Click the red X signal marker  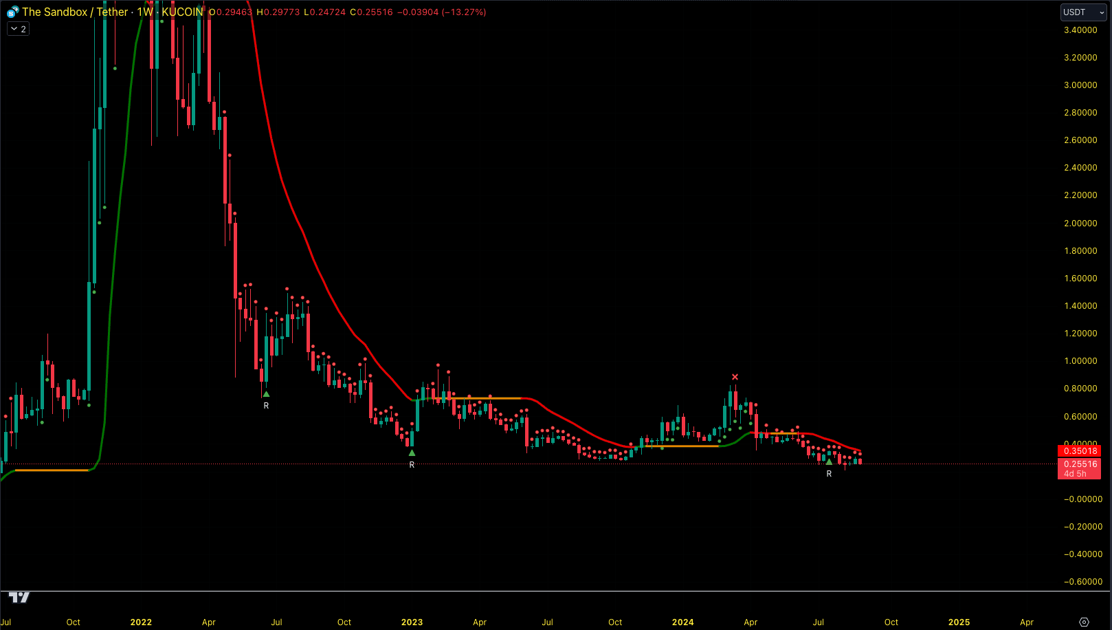(x=735, y=377)
